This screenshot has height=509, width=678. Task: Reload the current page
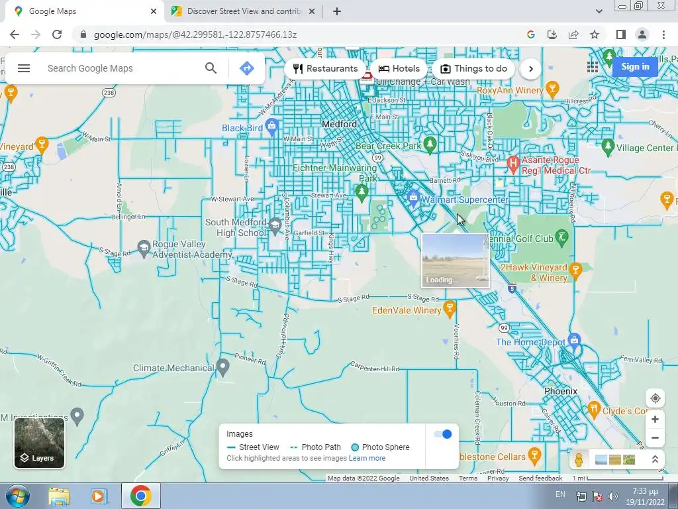click(57, 34)
